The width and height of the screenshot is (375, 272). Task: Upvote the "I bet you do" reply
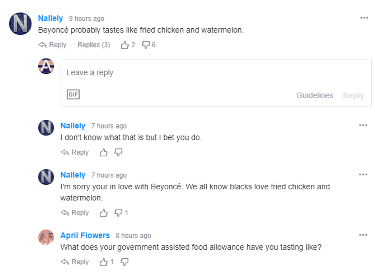[103, 153]
